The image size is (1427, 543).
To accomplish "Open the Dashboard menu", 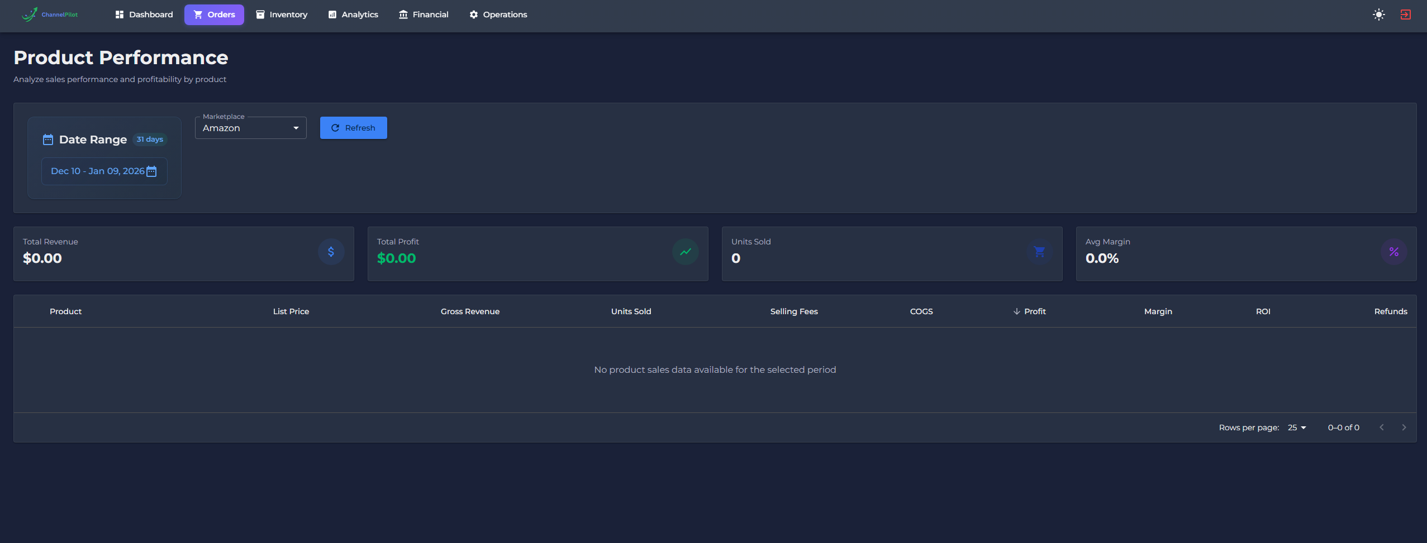I will pyautogui.click(x=144, y=15).
